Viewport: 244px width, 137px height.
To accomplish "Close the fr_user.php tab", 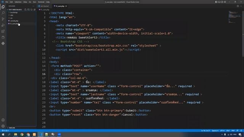I will (66, 6).
